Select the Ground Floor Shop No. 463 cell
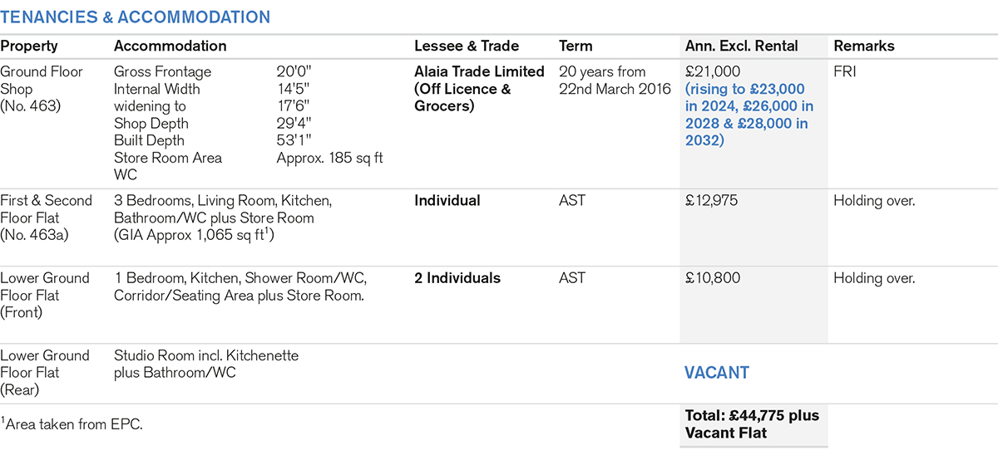This screenshot has width=998, height=455. pyautogui.click(x=42, y=89)
